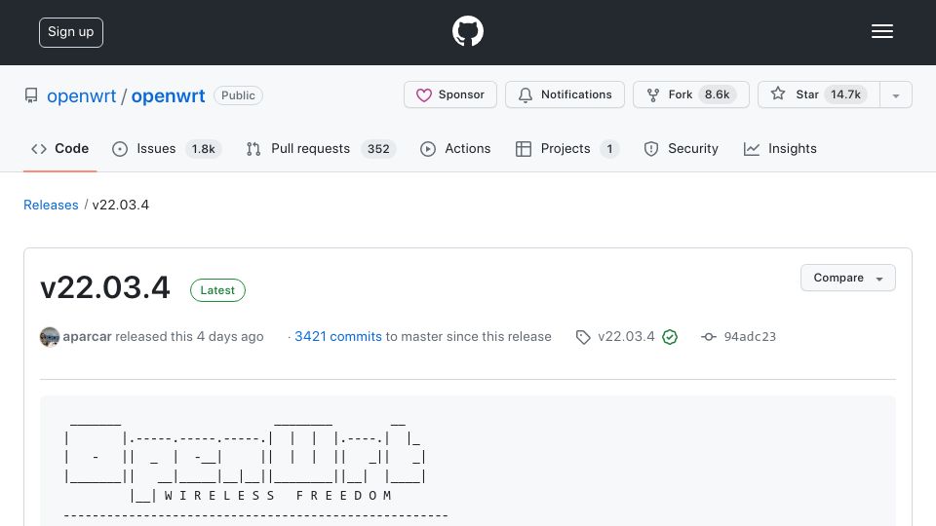Screen dimensions: 936x526
Task: Click the 1.8k issues counter
Action: pyautogui.click(x=203, y=149)
